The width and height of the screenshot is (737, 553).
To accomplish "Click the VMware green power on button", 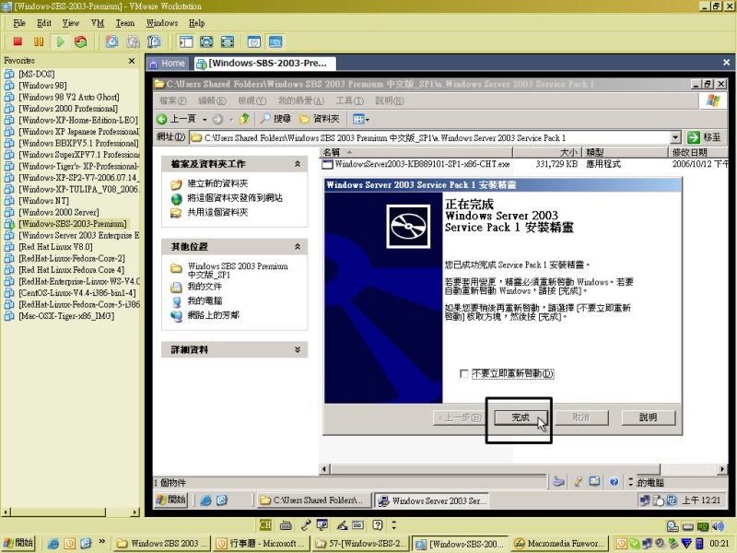I will tap(60, 41).
